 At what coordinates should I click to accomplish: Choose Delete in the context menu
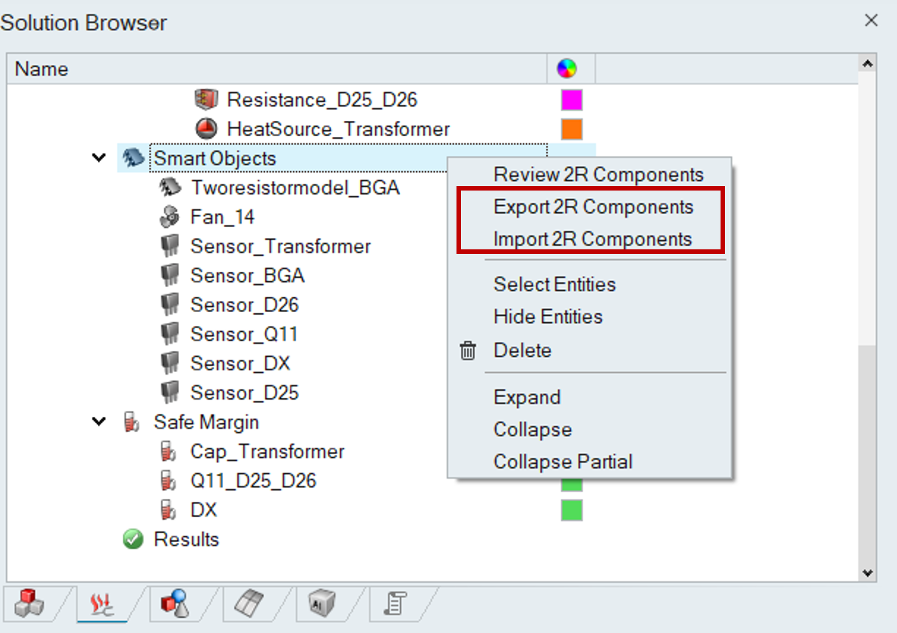pos(522,350)
